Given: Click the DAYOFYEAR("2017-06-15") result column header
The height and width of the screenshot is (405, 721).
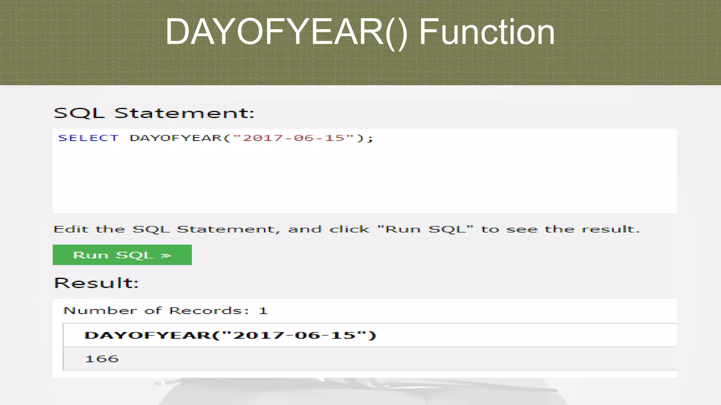Looking at the screenshot, I should pyautogui.click(x=230, y=335).
